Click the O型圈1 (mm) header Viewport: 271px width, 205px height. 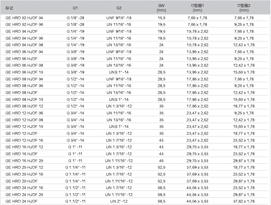[197, 8]
